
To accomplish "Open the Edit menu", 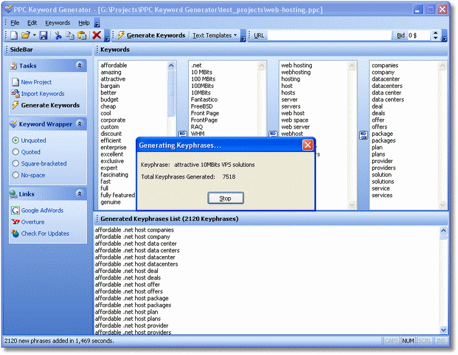I will [32, 23].
